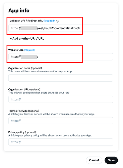Click the 'Organization URL (optional)' label
123x168 pixels.
point(24,89)
